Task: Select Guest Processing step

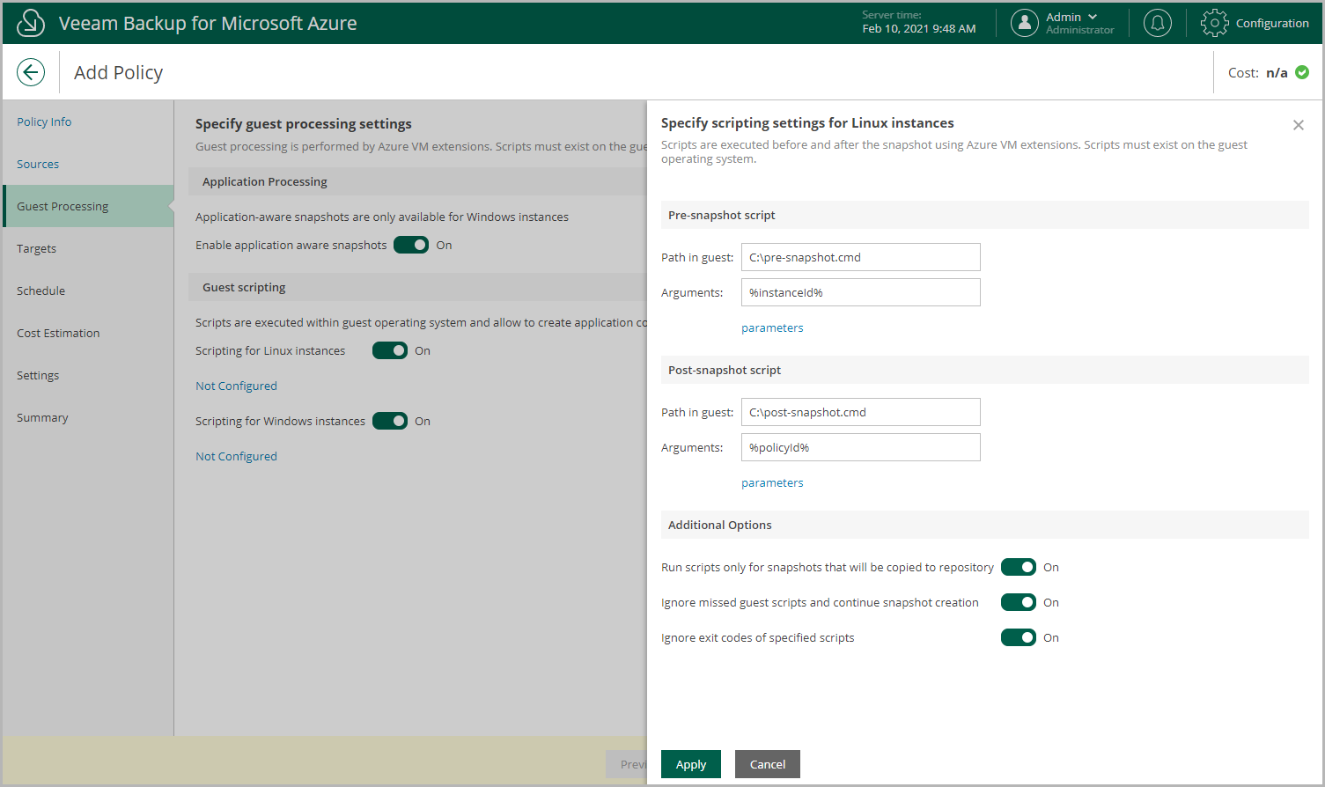Action: (88, 206)
